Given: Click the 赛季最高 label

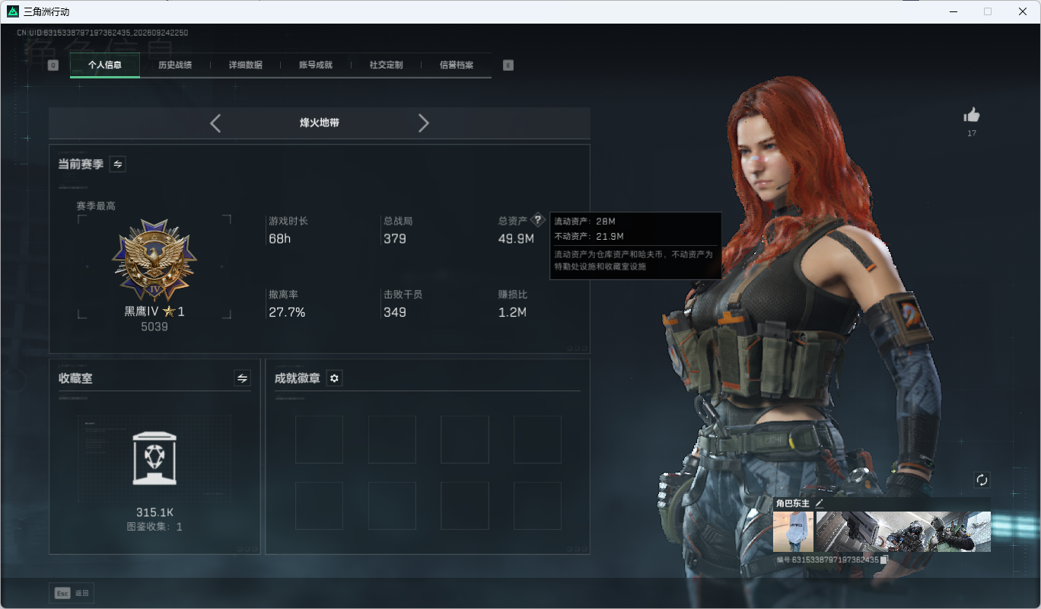Looking at the screenshot, I should (x=96, y=206).
